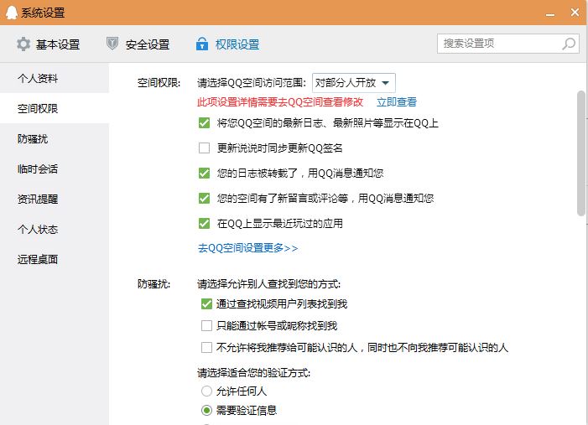The image size is (588, 425).
Task: Click the 去QQ空间设置更多>> link
Action: (x=248, y=248)
